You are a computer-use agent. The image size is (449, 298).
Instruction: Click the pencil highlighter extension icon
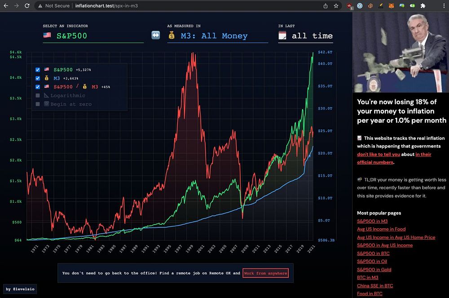tap(381, 6)
